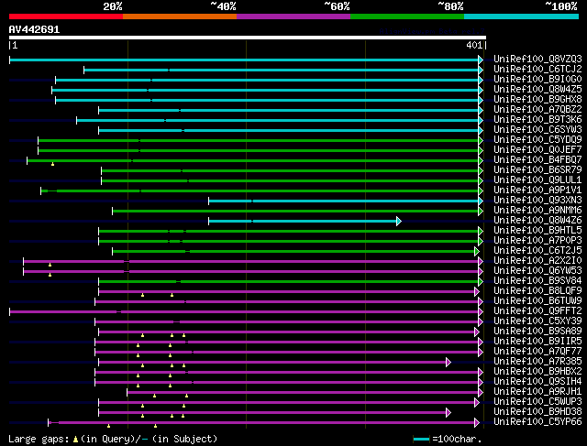587x446 pixels.
Task: Click the UniRef100_C6SYW3 hit label
Action: click(x=537, y=129)
